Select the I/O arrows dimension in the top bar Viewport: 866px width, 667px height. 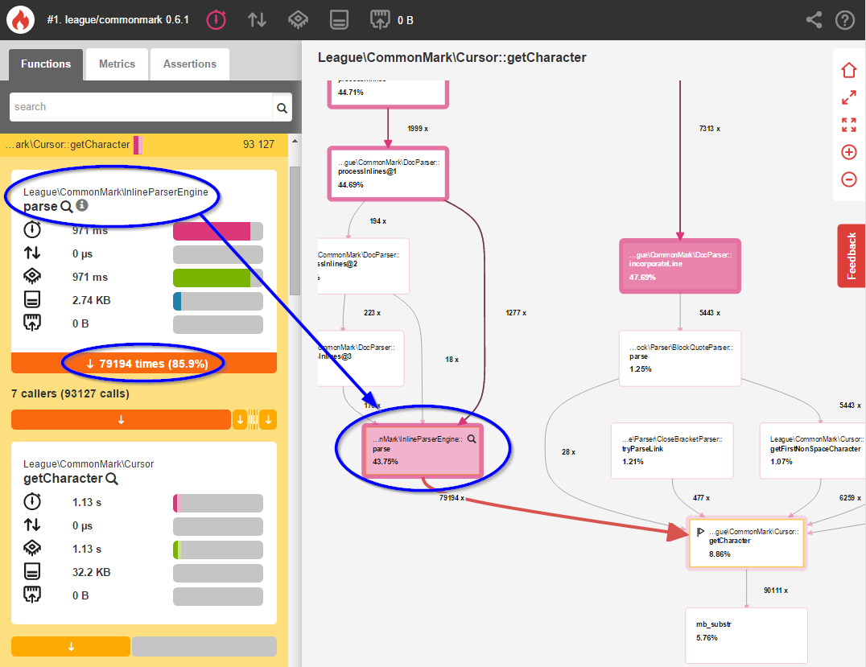coord(257,20)
